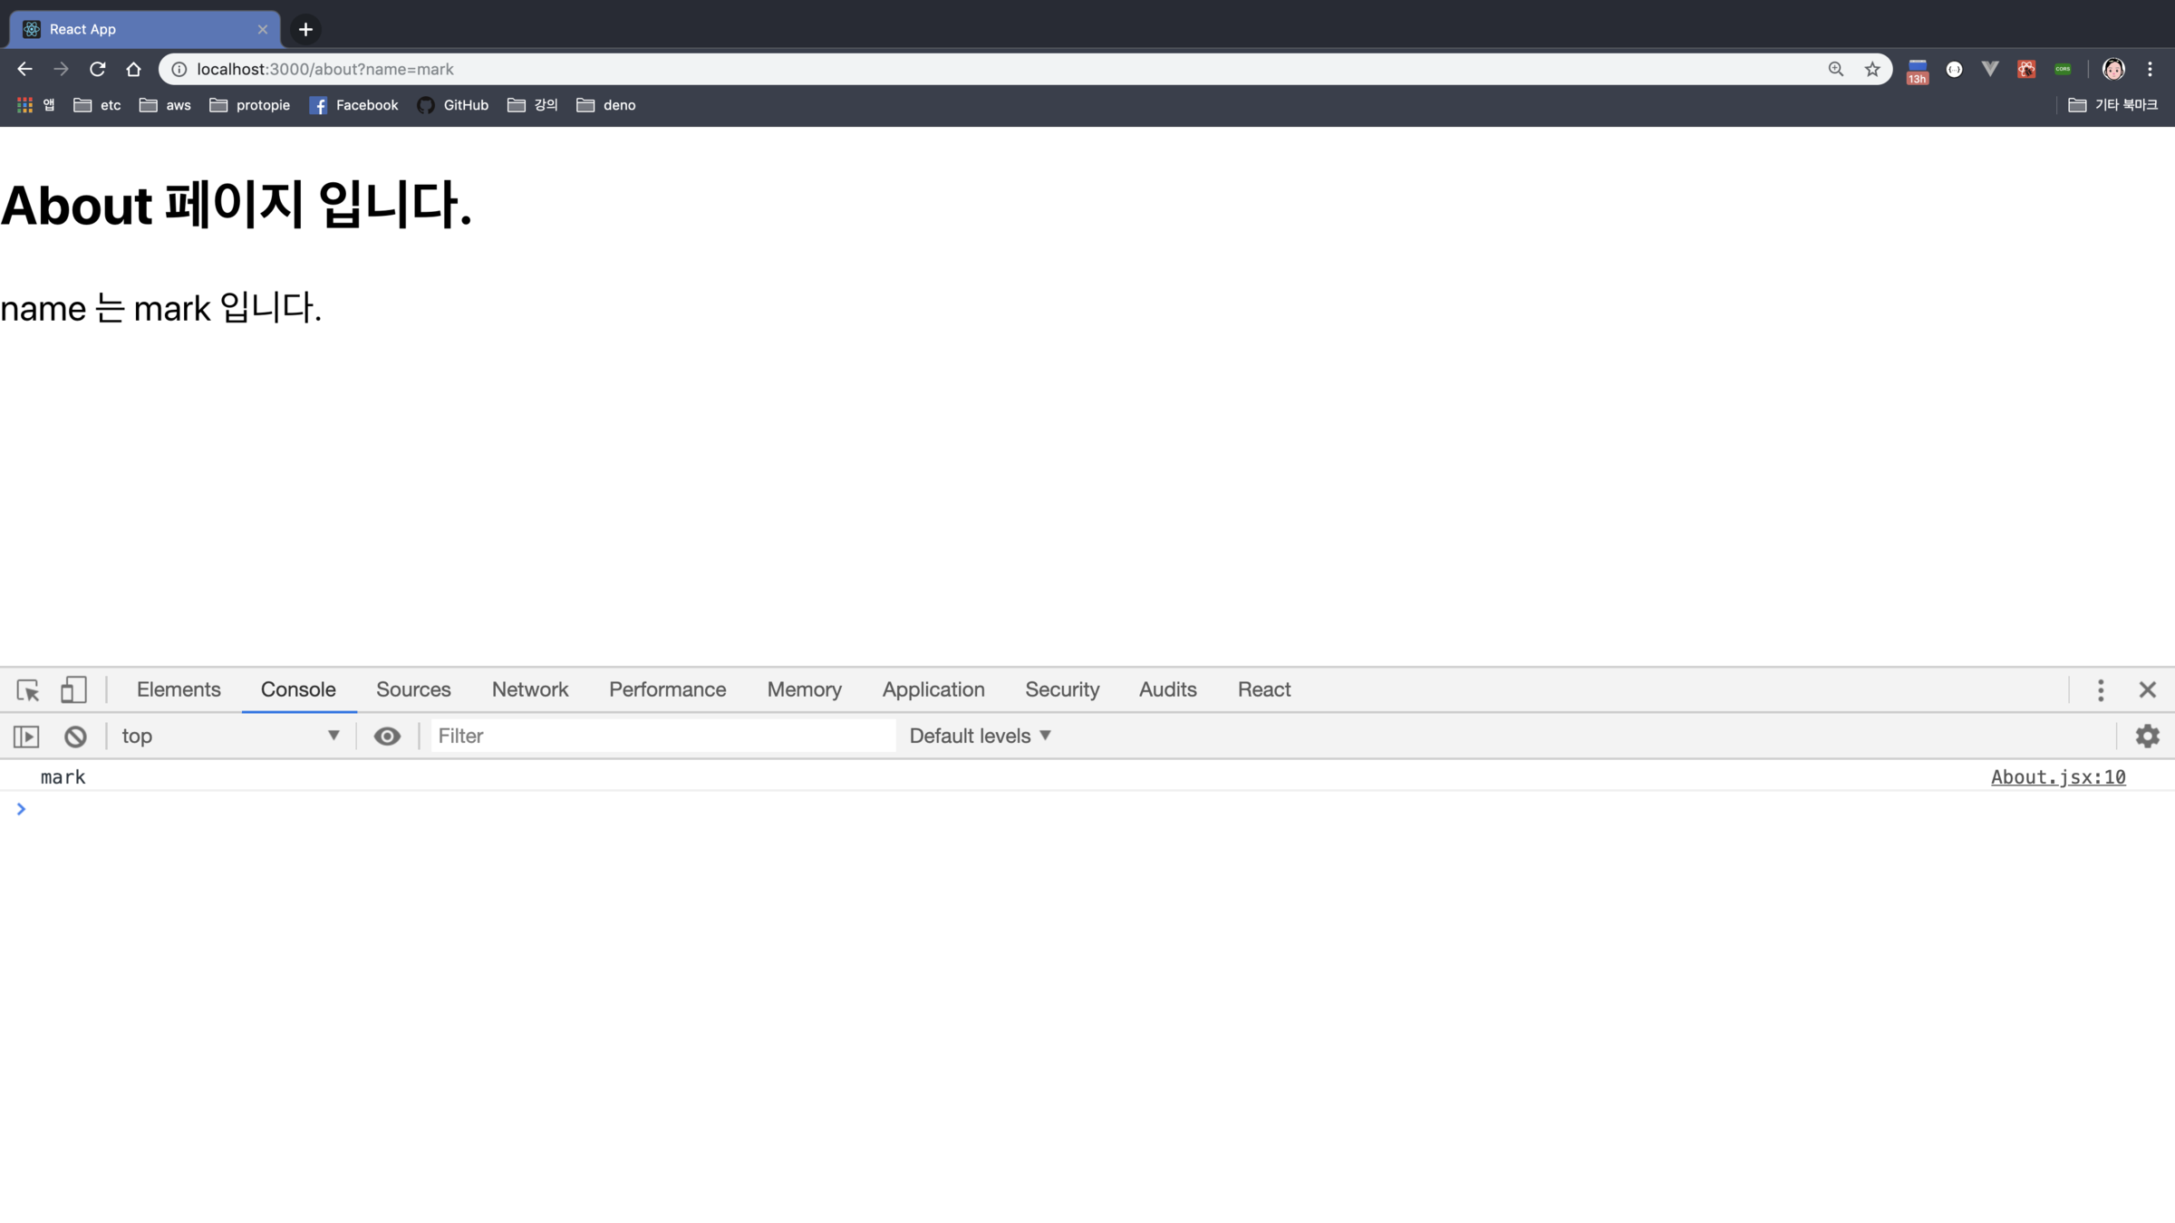Open the About.jsx:10 source link
2175x1223 pixels.
point(2057,777)
